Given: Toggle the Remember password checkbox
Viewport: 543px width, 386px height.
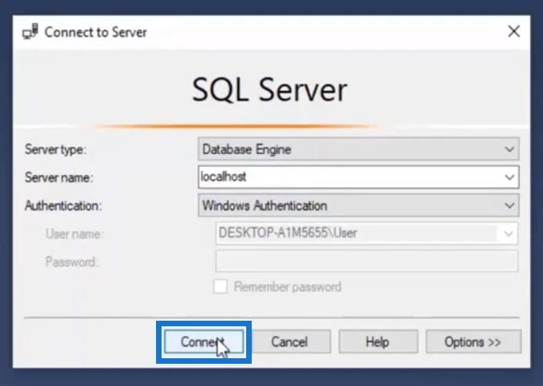Looking at the screenshot, I should click(x=221, y=287).
